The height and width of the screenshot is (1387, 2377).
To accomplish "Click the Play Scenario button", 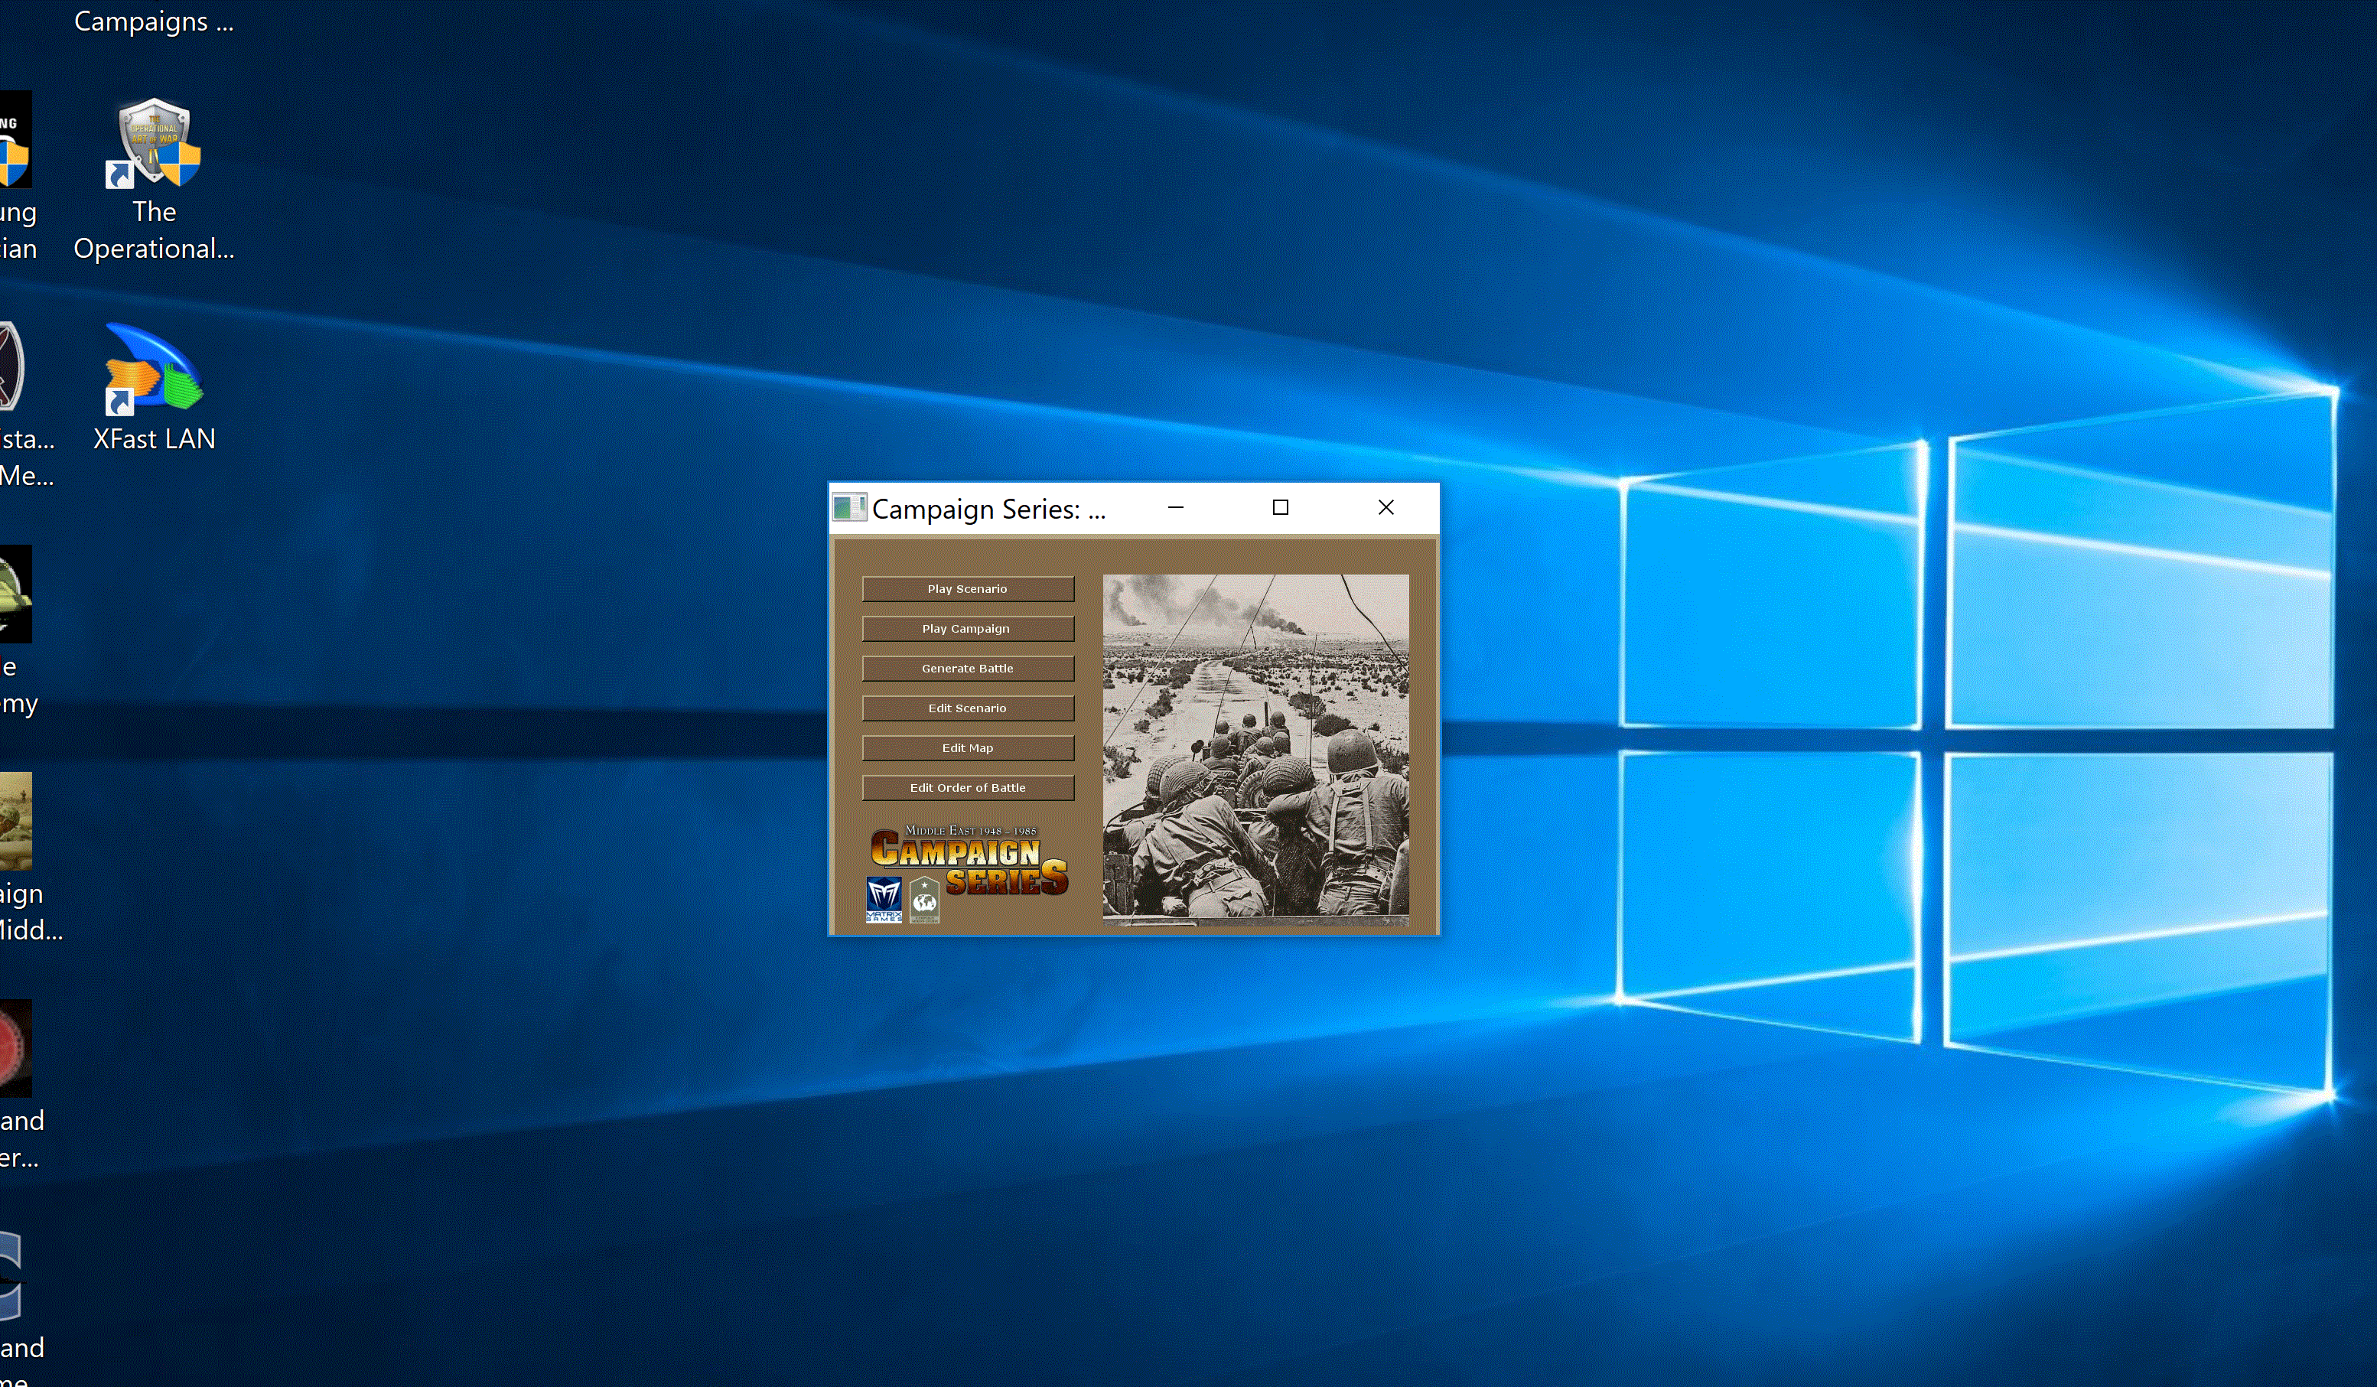I will pyautogui.click(x=968, y=589).
